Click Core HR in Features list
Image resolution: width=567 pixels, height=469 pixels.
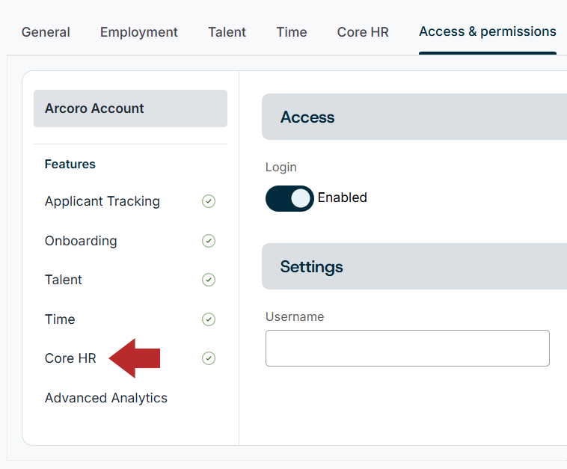click(70, 358)
